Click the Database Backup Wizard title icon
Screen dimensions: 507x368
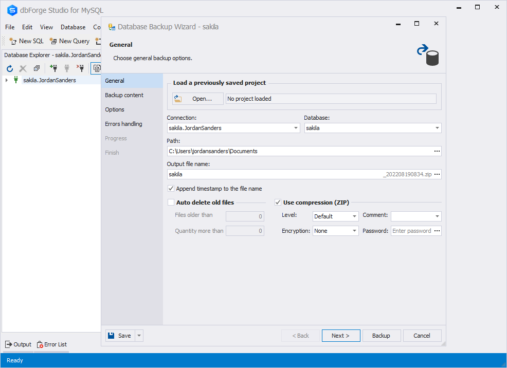tap(112, 27)
